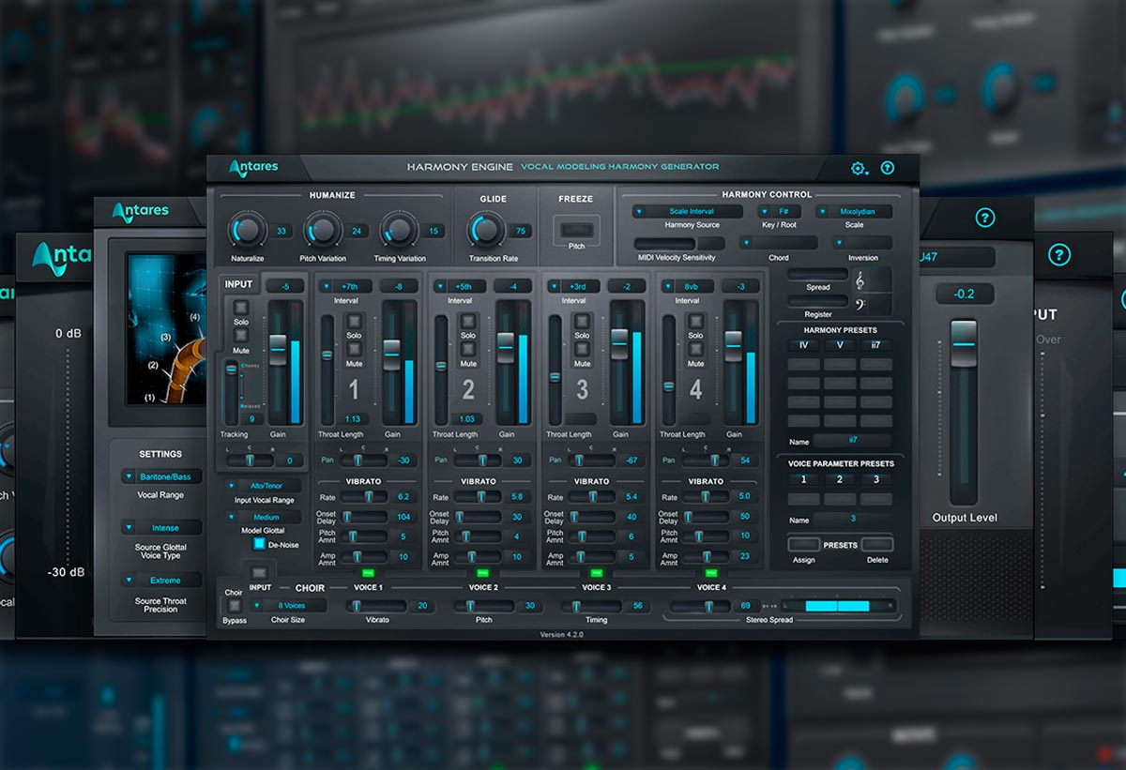This screenshot has height=770, width=1126.
Task: Solo the Input channel
Action: coord(241,307)
